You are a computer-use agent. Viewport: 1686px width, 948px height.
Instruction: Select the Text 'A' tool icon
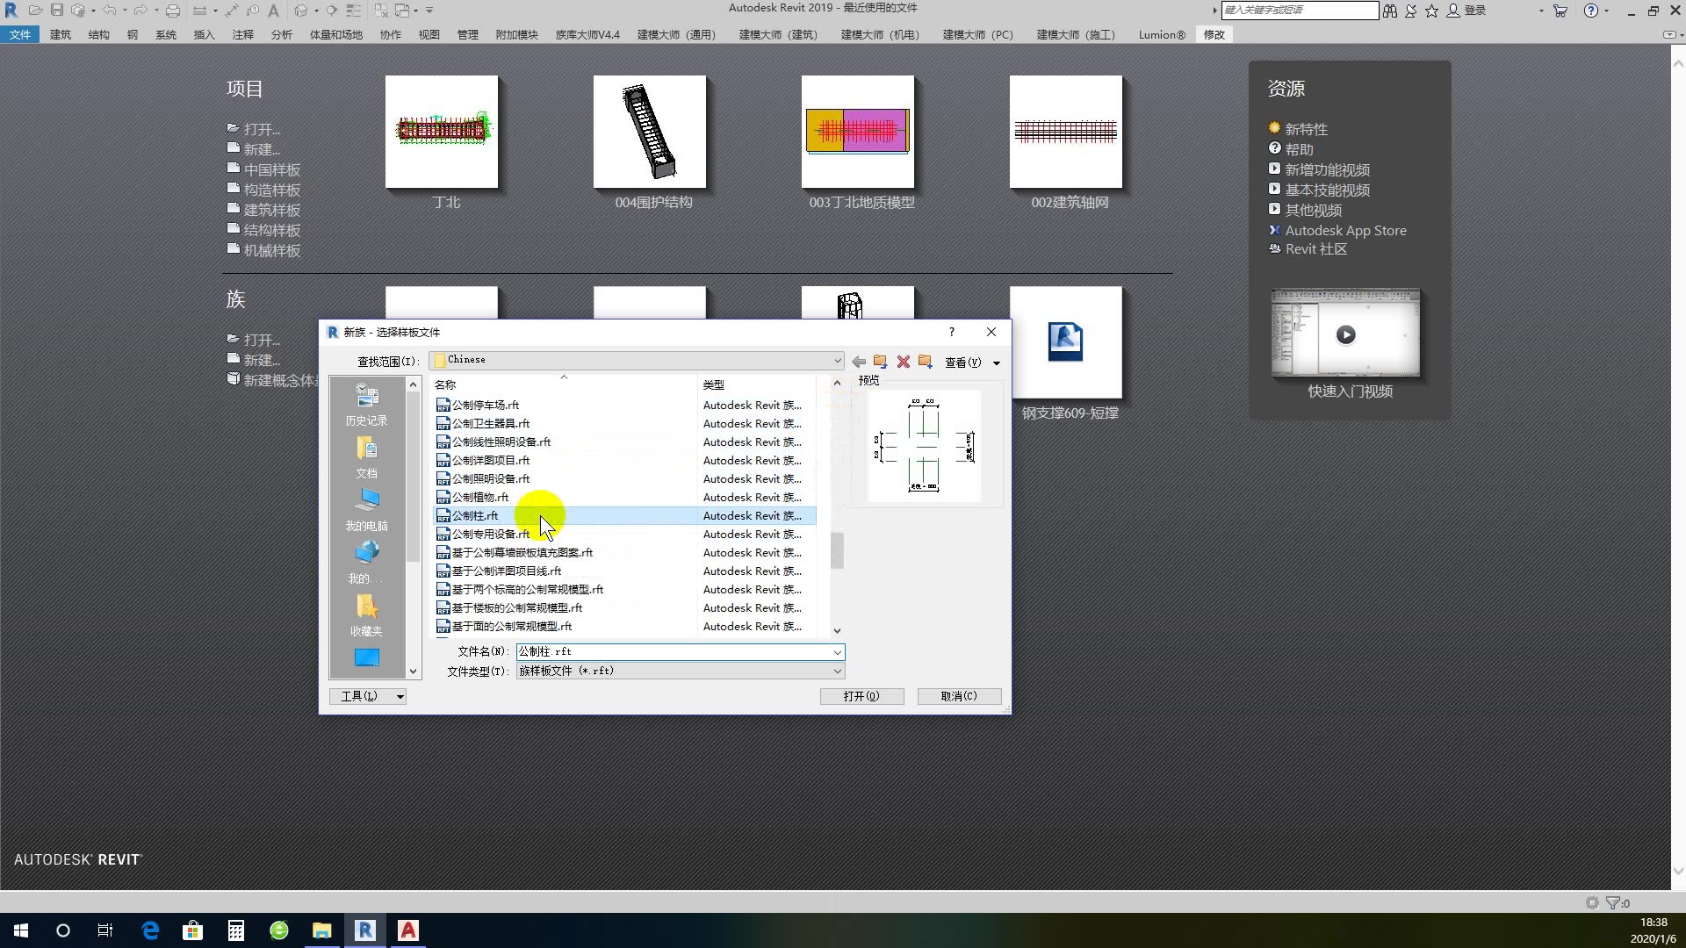tap(273, 11)
